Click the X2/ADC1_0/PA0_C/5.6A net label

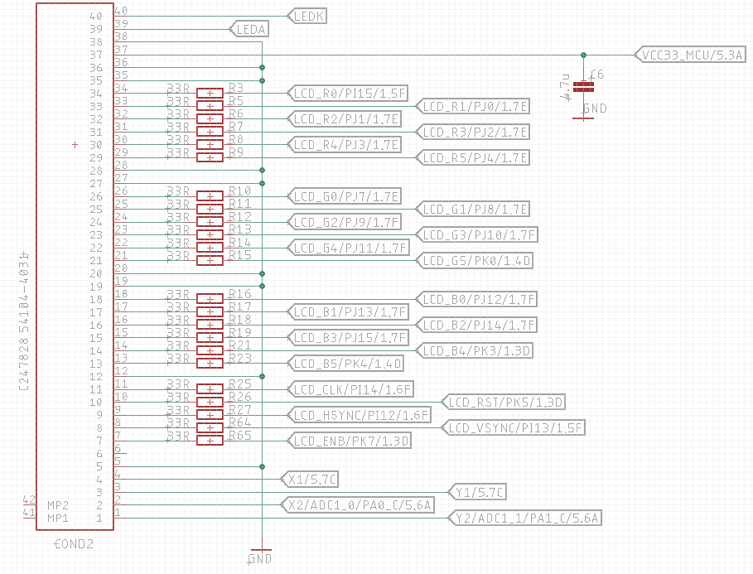358,504
